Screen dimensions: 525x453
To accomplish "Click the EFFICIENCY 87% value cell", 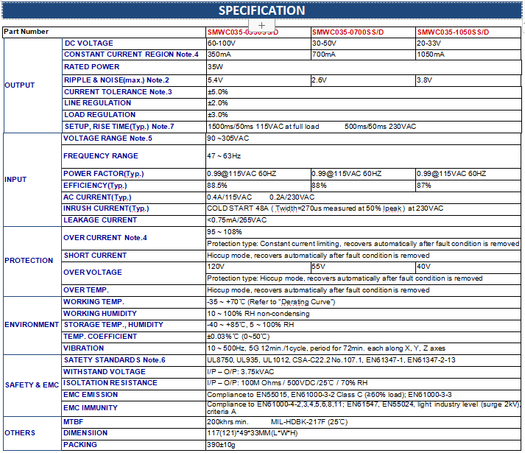I will click(423, 186).
